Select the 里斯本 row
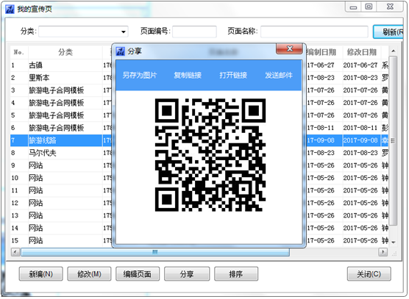409x299 pixels. (199, 78)
